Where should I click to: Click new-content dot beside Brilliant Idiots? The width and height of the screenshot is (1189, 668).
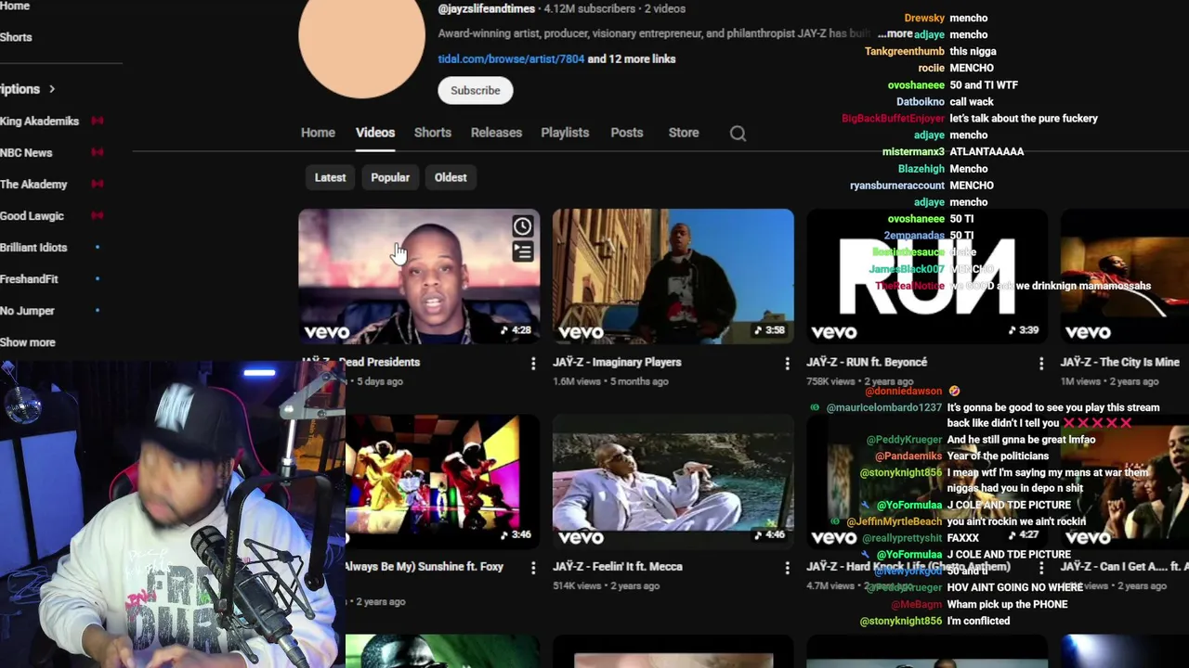pos(97,248)
